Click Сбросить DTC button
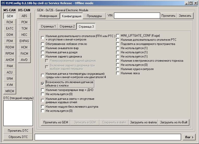The image size is (199, 144). pos(18,137)
